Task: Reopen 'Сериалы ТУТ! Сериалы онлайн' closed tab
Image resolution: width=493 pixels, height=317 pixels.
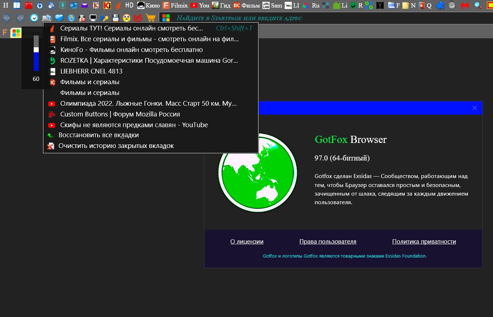Action: coord(151,28)
